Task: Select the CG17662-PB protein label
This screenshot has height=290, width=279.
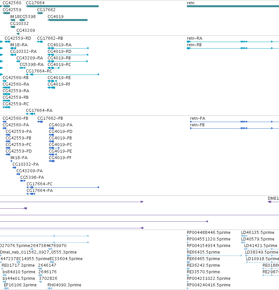Action: tap(50, 118)
